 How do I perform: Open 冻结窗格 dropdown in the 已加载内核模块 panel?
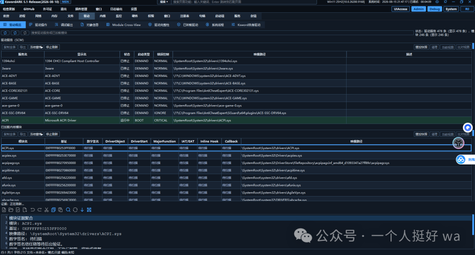pos(36,134)
